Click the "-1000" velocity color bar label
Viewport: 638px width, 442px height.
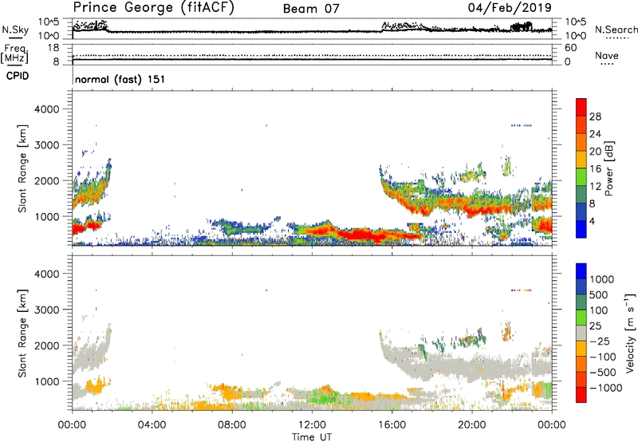pyautogui.click(x=605, y=388)
